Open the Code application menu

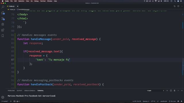pyautogui.click(x=7, y=1)
